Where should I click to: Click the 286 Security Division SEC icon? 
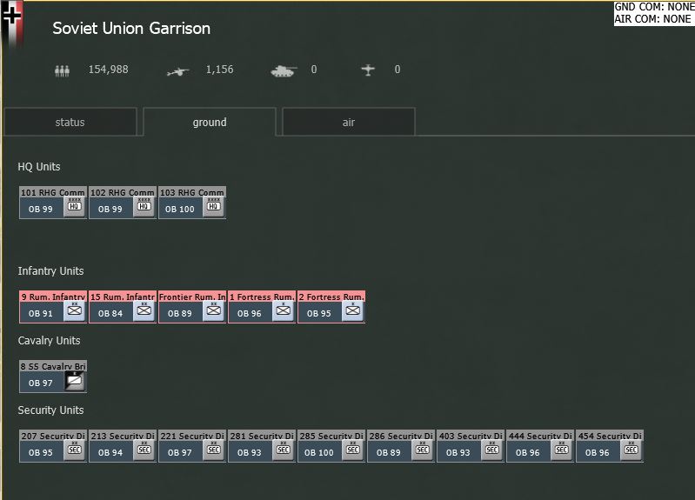point(423,450)
